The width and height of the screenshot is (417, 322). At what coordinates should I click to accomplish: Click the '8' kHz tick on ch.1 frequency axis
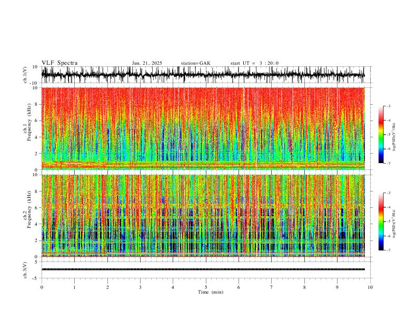click(x=36, y=104)
